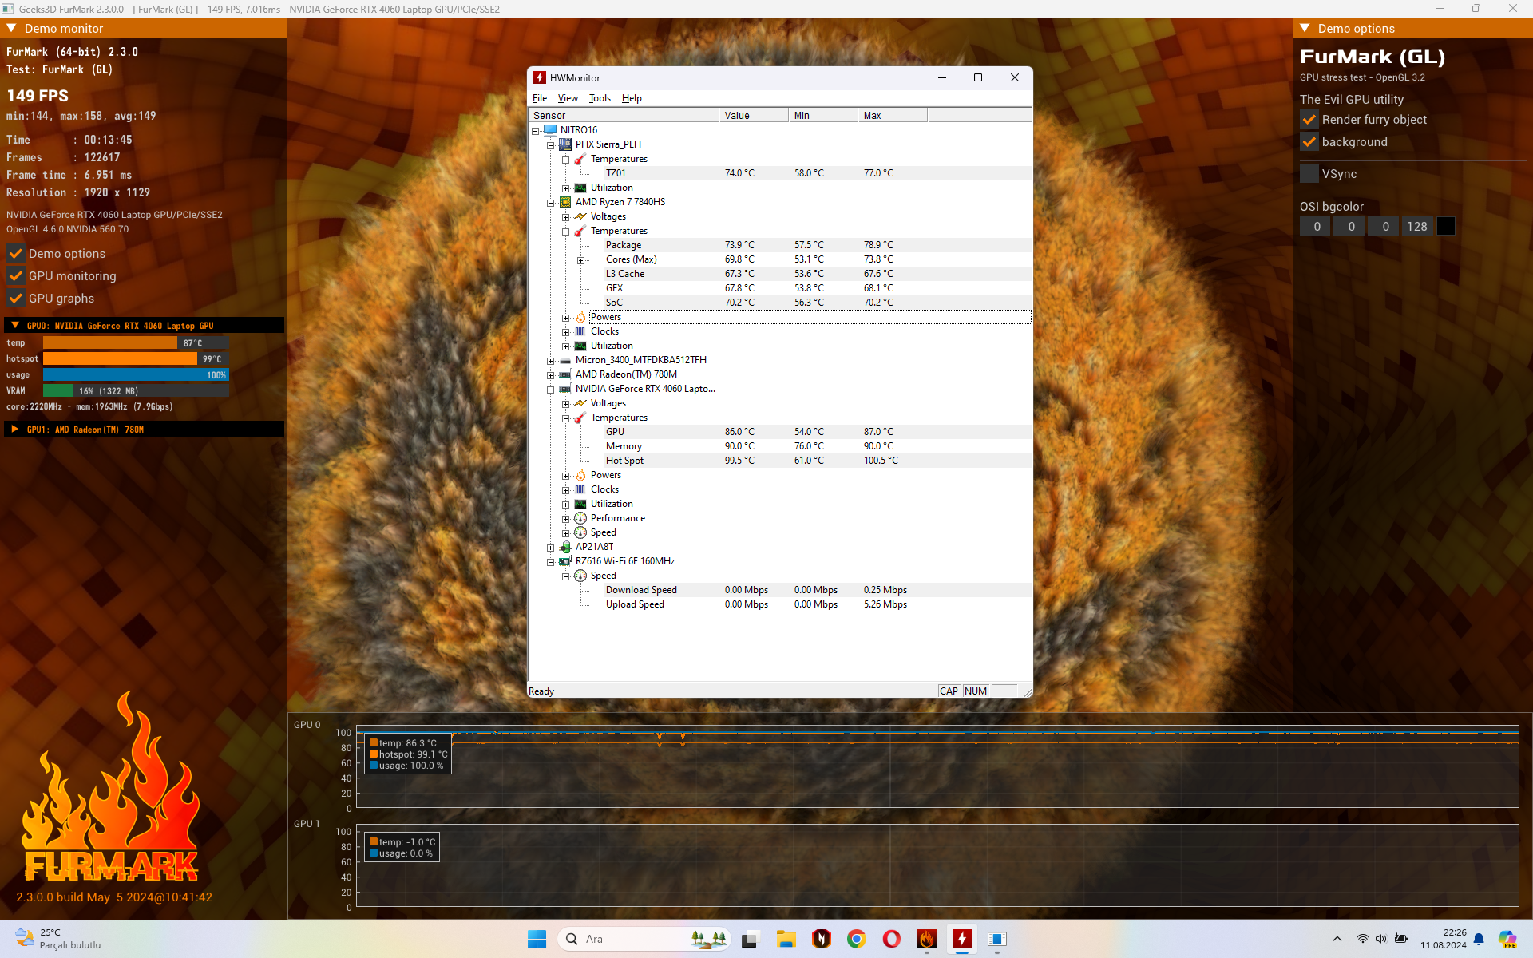This screenshot has width=1533, height=958.
Task: Switch to FurMark via taskbar flame icon
Action: [x=927, y=939]
